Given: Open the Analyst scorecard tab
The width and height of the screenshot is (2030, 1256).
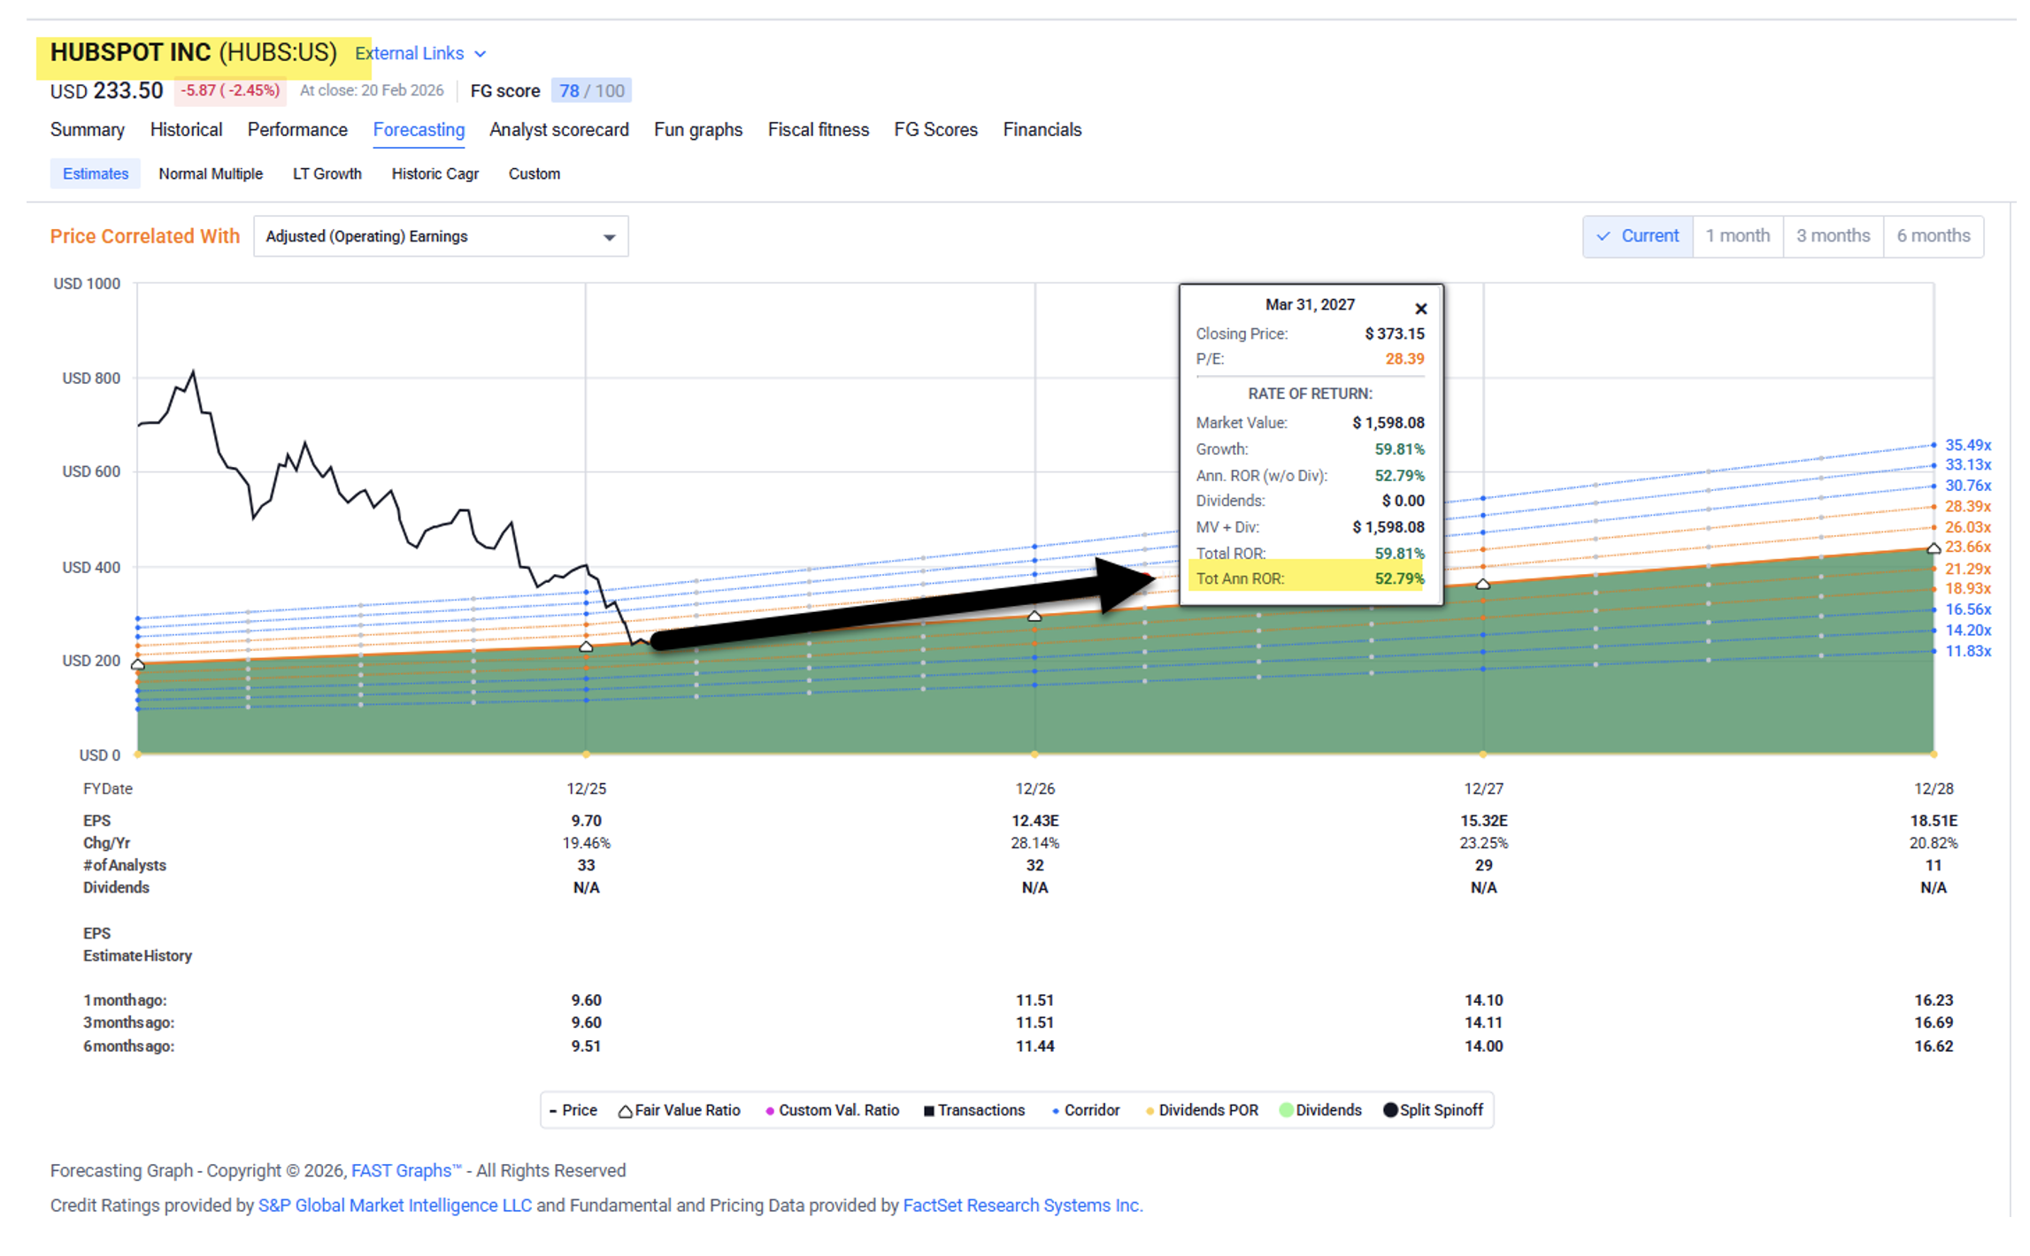Looking at the screenshot, I should point(558,130).
